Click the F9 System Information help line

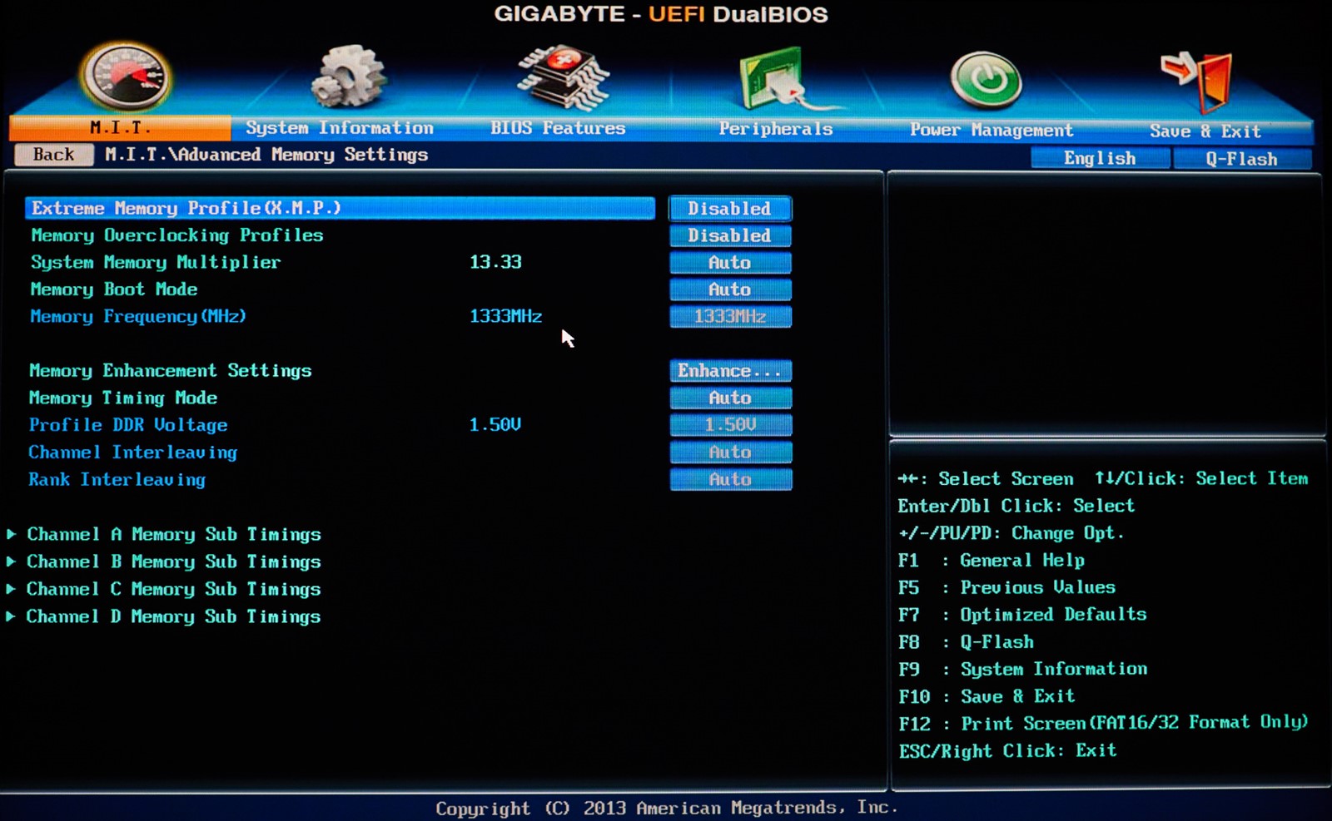click(x=1023, y=670)
